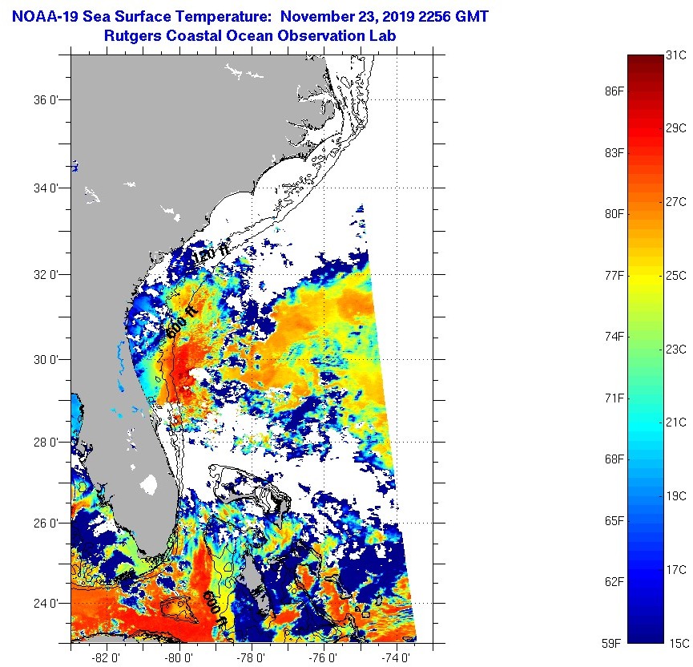Click the 71F Fahrenheit scale label
The width and height of the screenshot is (693, 667).
(614, 398)
